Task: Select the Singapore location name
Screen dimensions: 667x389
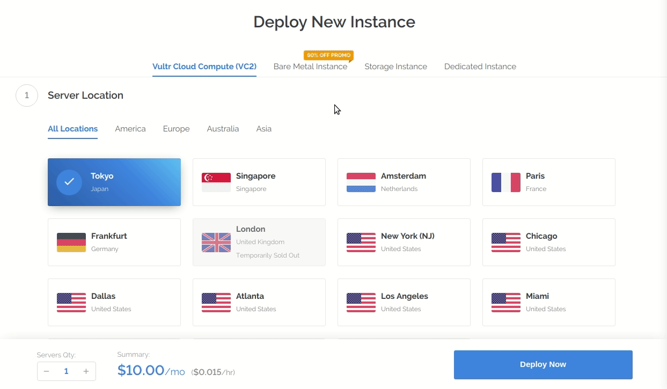Action: click(x=256, y=176)
